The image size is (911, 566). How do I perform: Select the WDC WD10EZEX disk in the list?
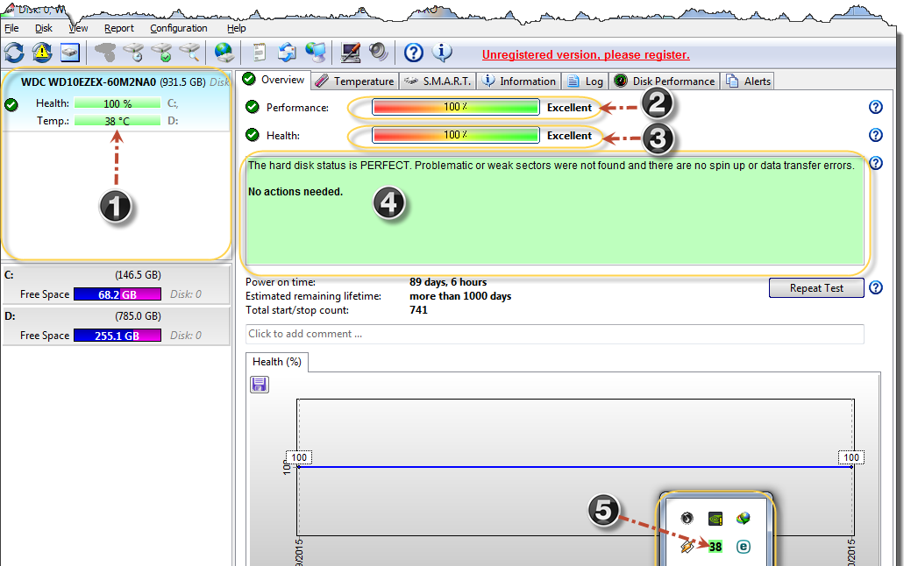pos(116,82)
